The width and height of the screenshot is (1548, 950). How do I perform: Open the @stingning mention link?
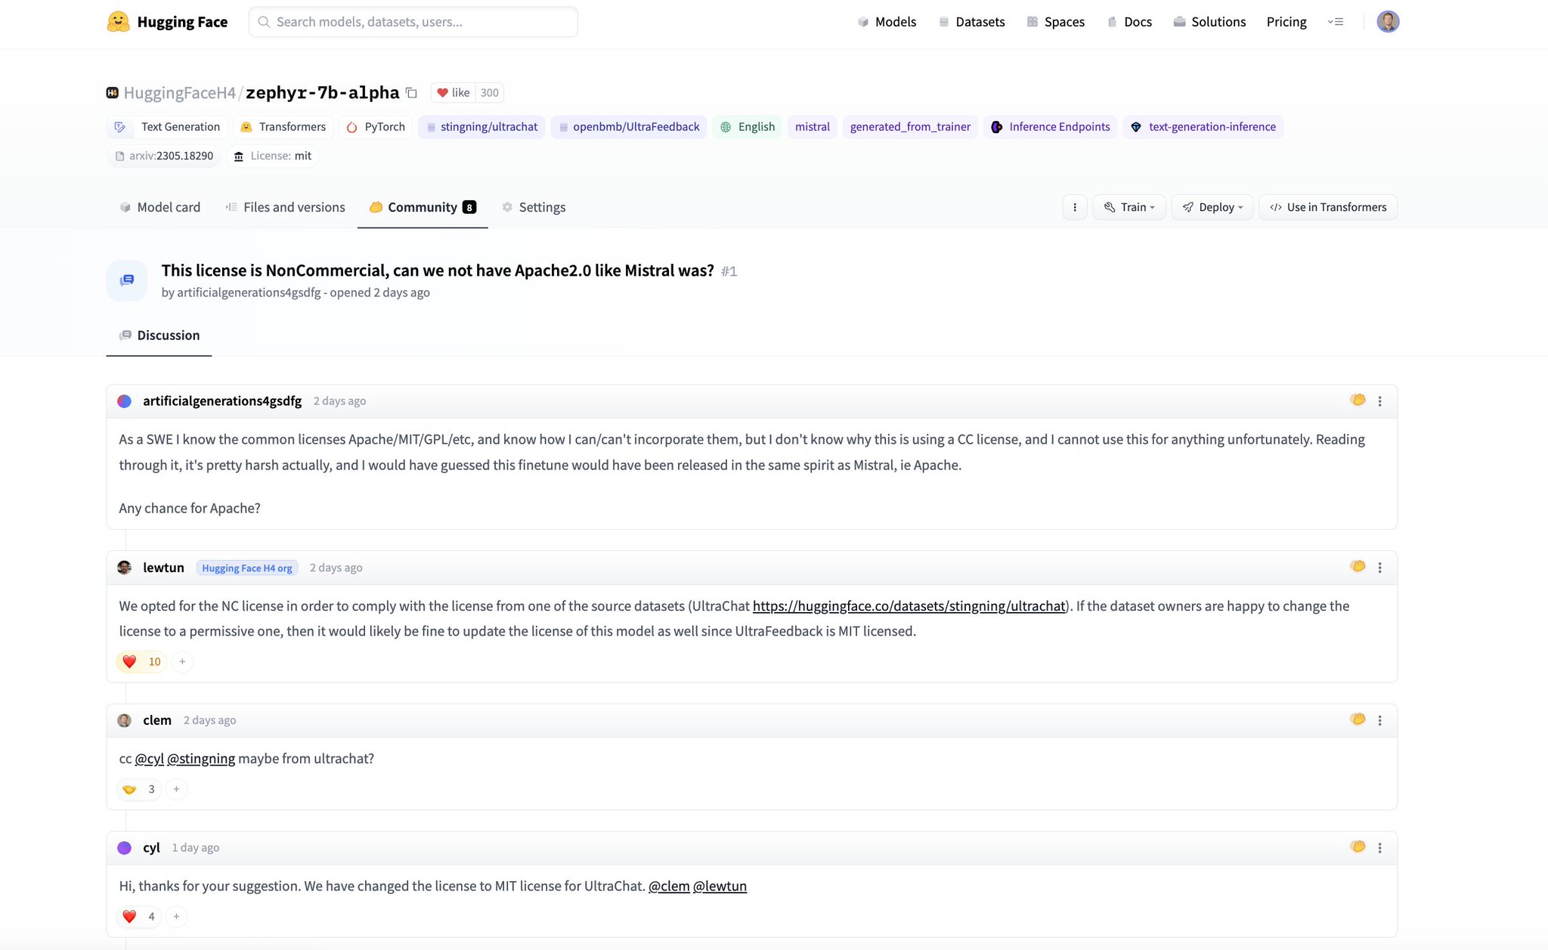click(201, 759)
